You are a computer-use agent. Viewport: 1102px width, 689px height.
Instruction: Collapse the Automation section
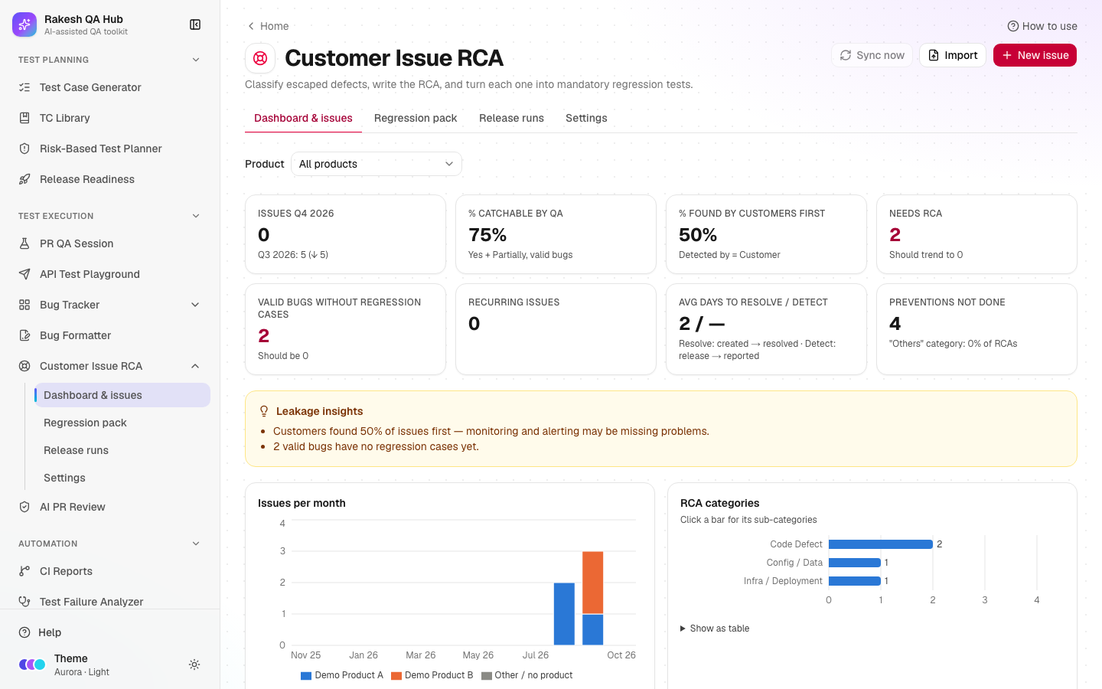click(x=196, y=544)
